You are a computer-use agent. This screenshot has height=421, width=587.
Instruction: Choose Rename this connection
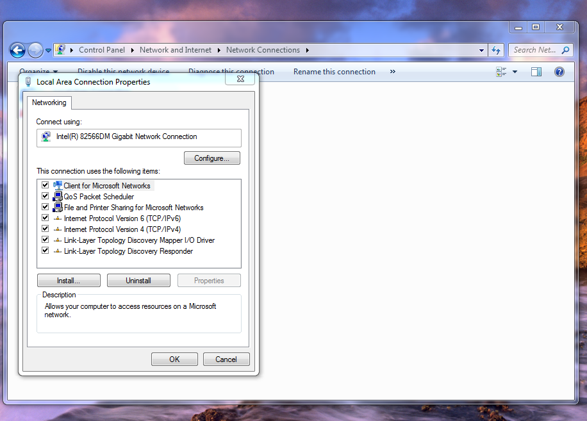point(335,72)
